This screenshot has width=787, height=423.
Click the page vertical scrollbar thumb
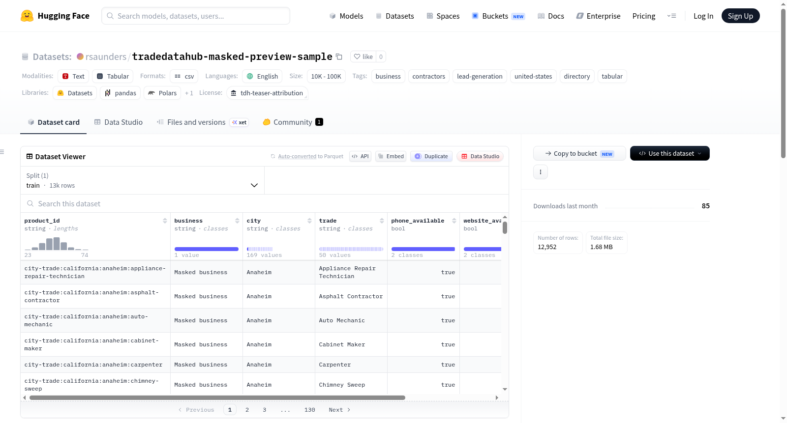coord(783,84)
